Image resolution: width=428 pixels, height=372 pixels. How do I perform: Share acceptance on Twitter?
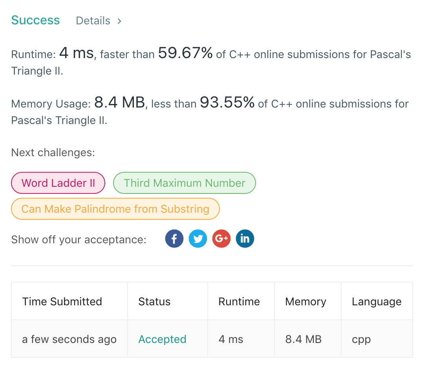pyautogui.click(x=198, y=239)
